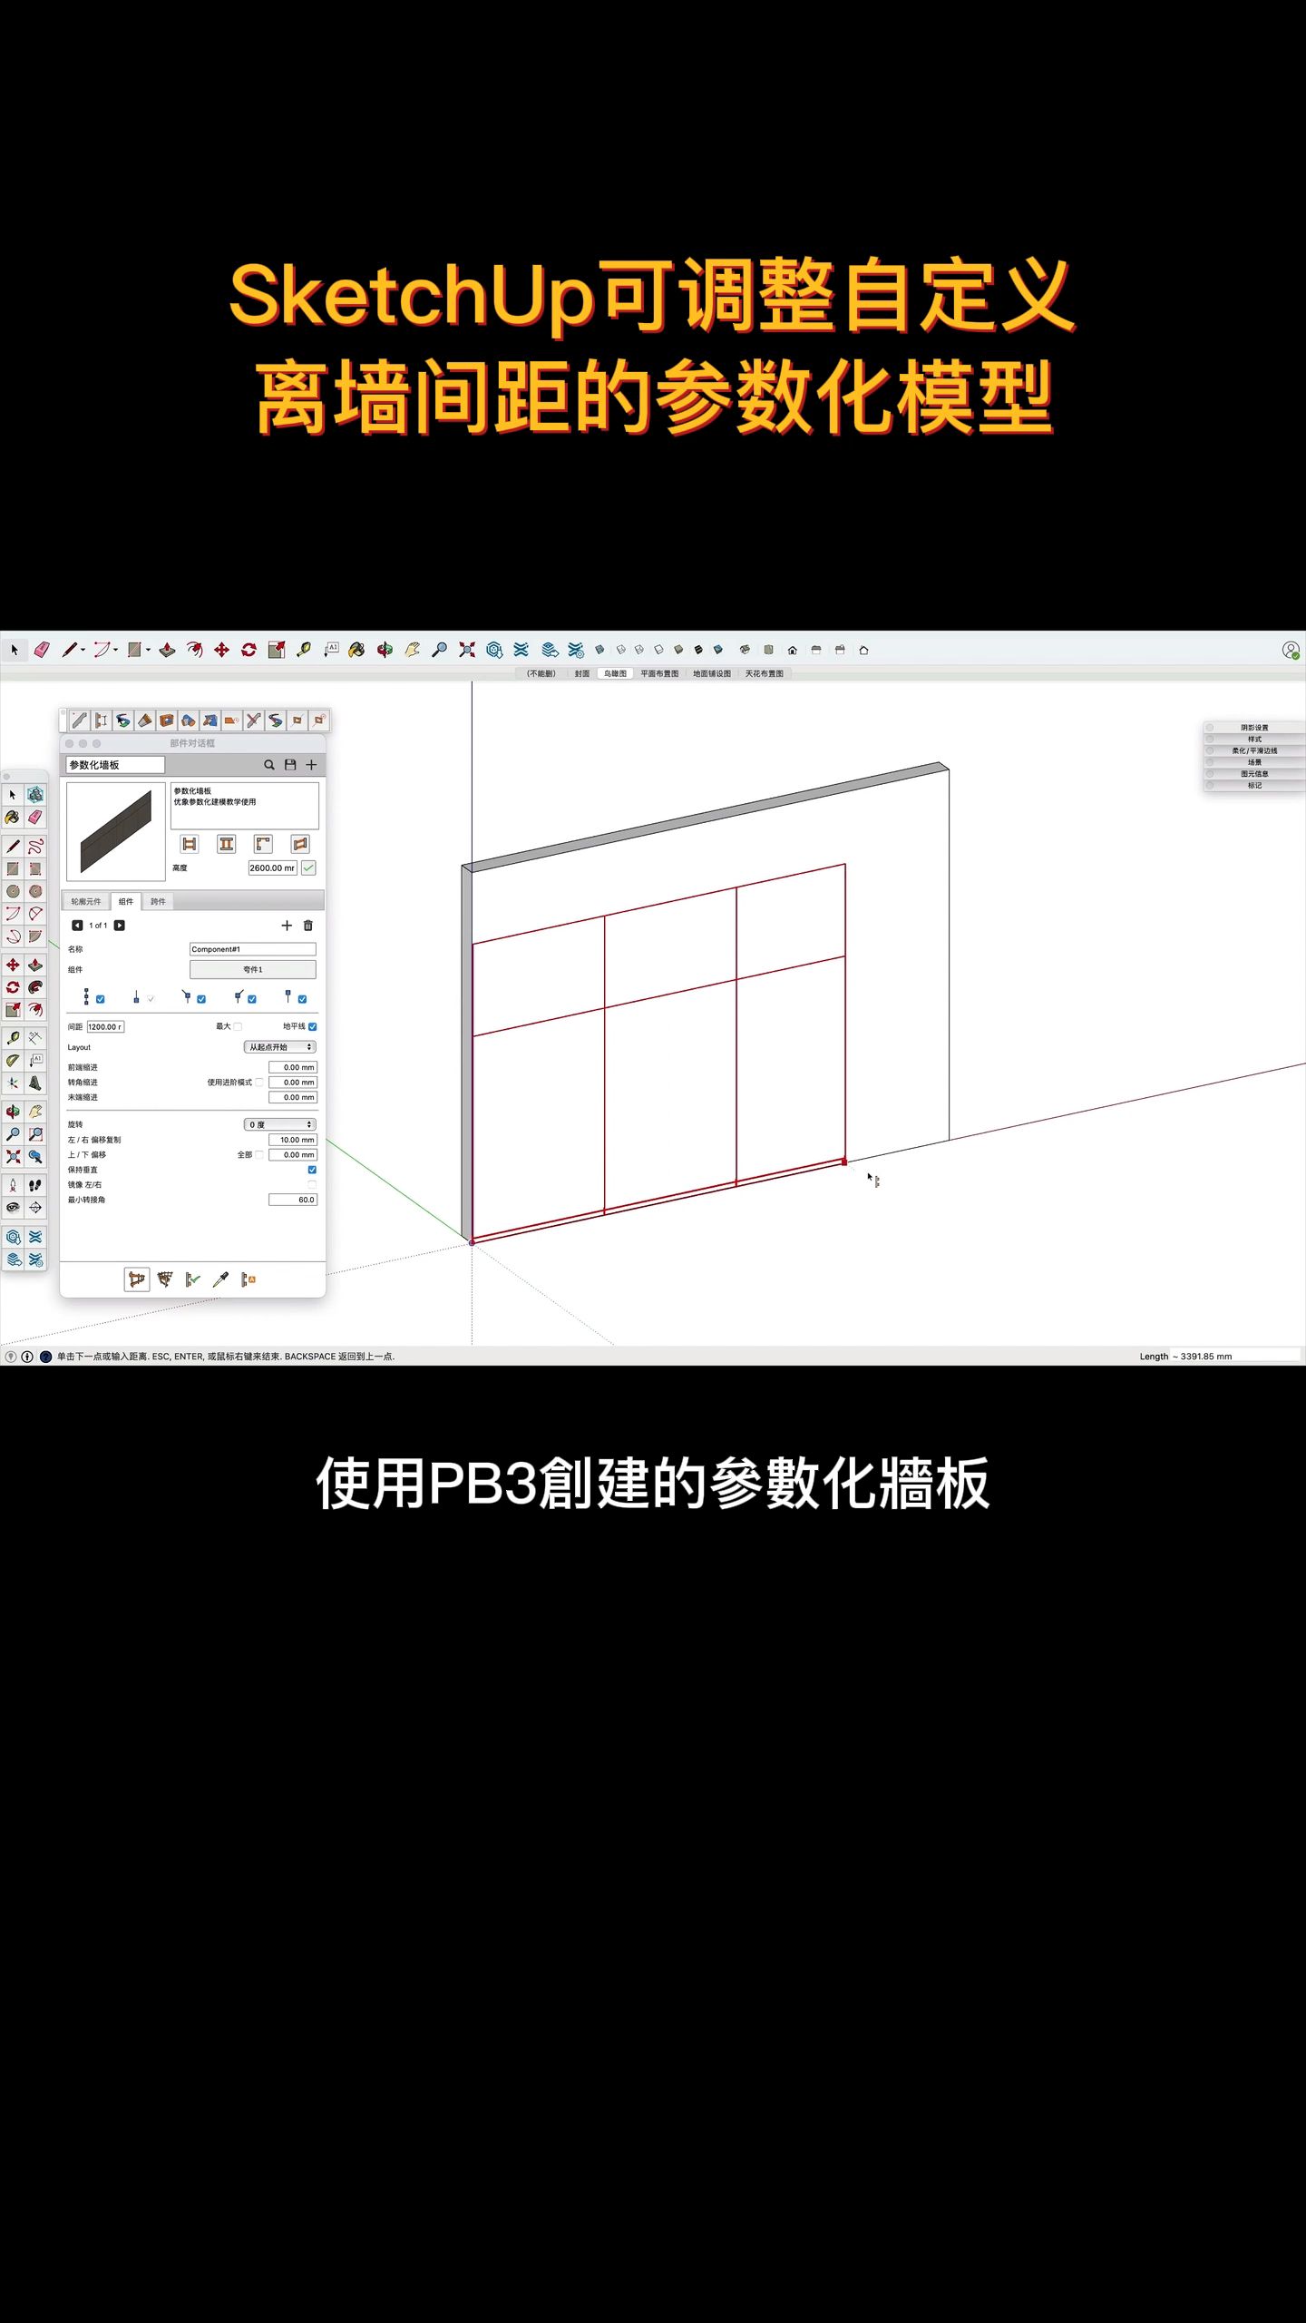Toggle the 地平线 checkbox

click(313, 1026)
